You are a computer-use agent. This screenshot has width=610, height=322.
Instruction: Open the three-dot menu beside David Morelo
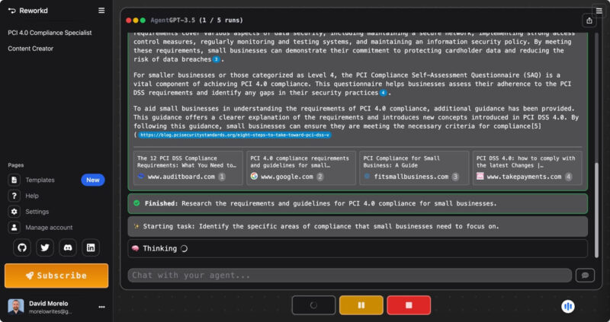102,307
